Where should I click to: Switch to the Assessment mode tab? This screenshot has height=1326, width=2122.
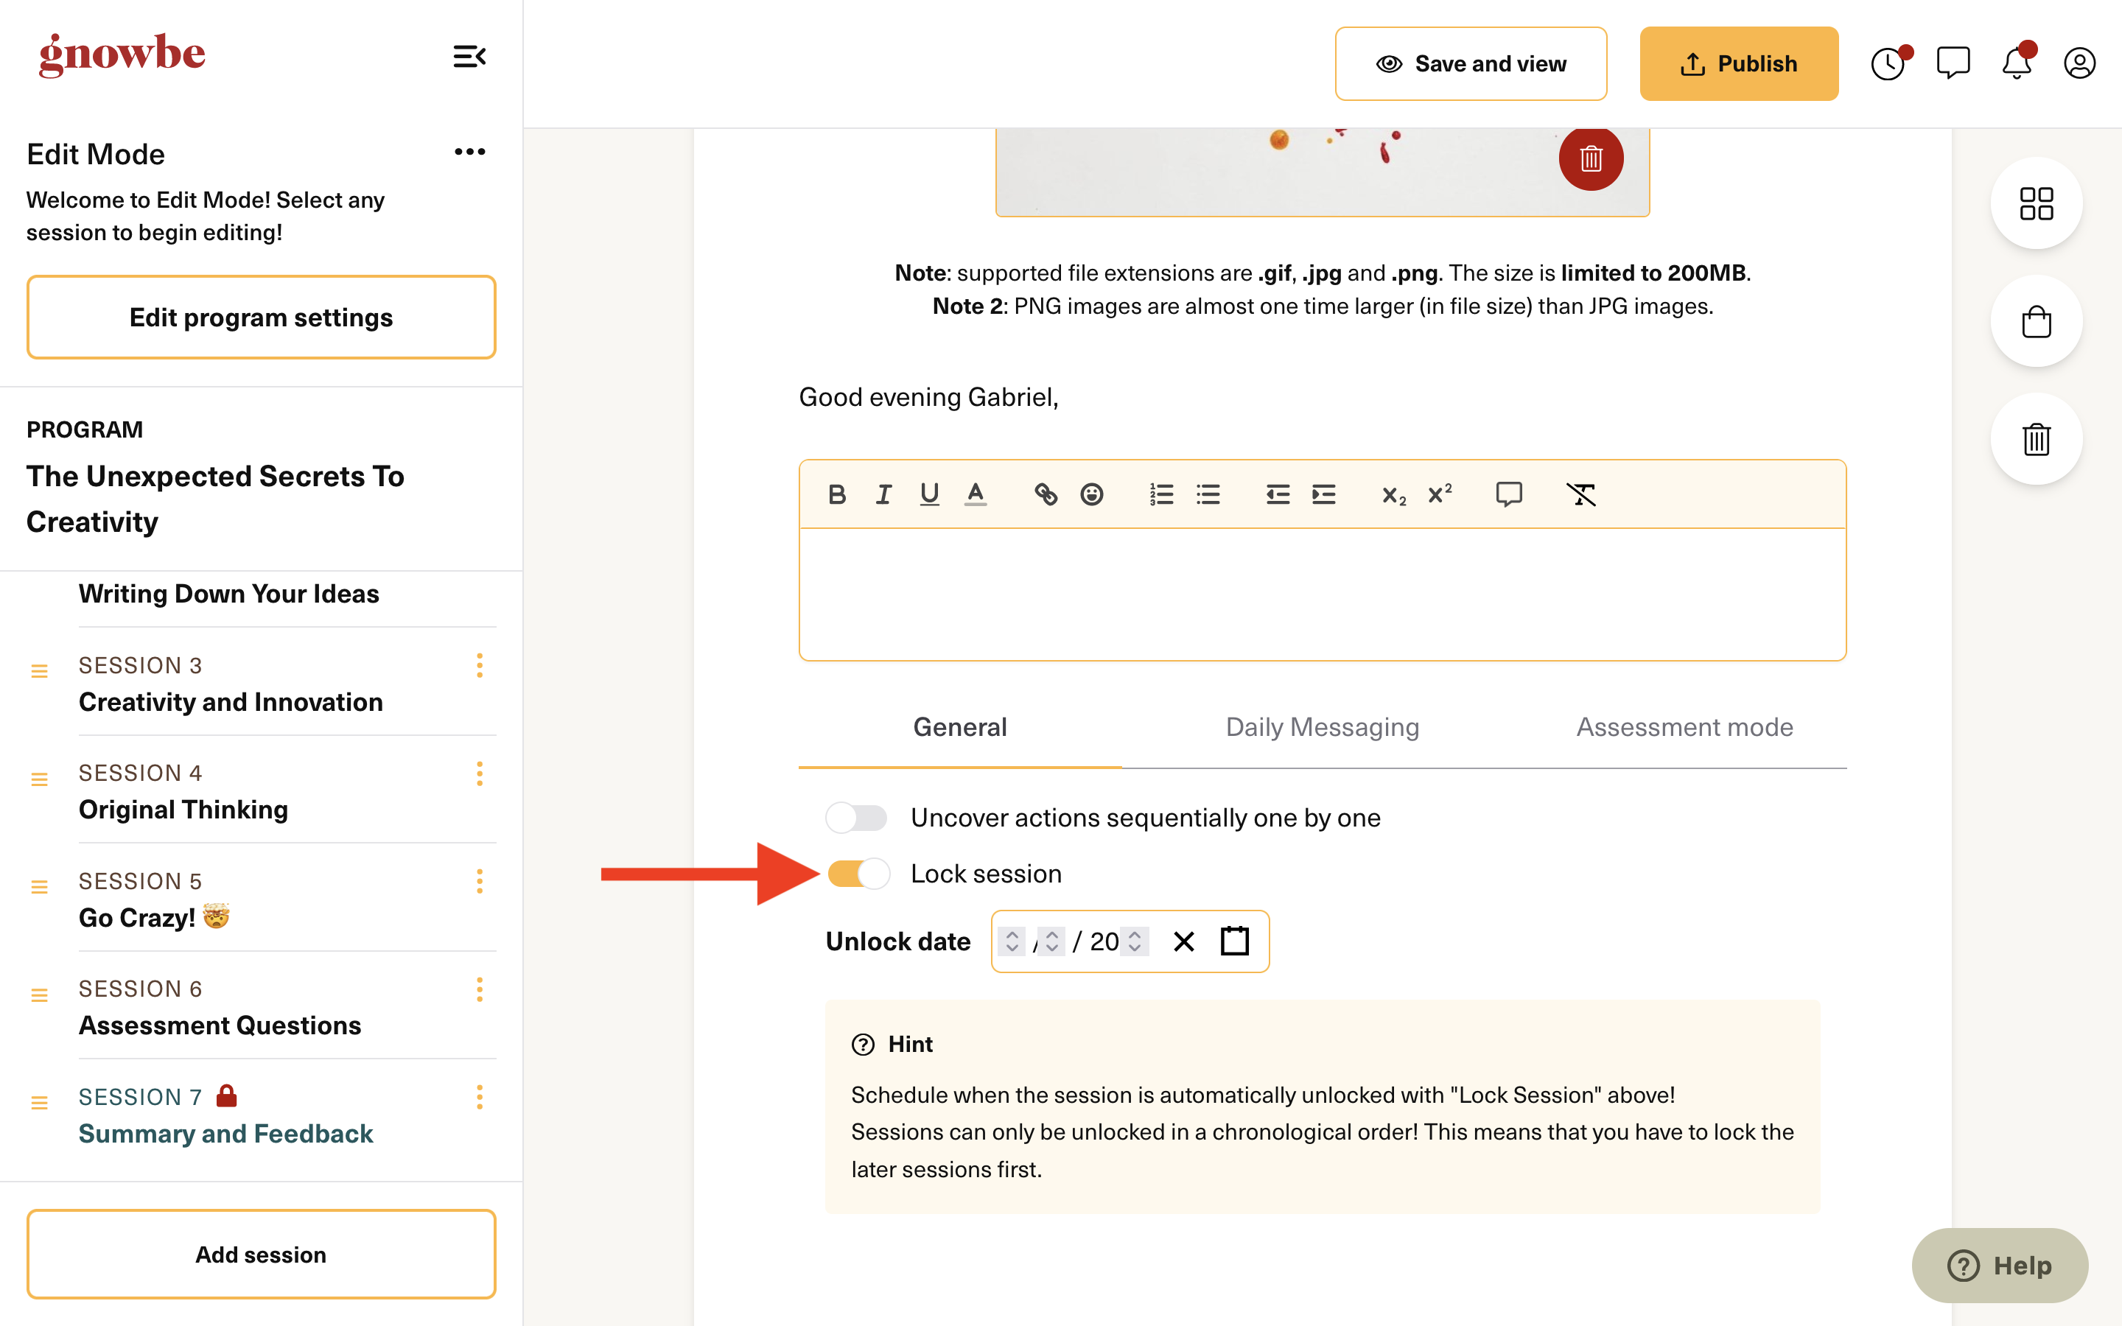click(1684, 727)
